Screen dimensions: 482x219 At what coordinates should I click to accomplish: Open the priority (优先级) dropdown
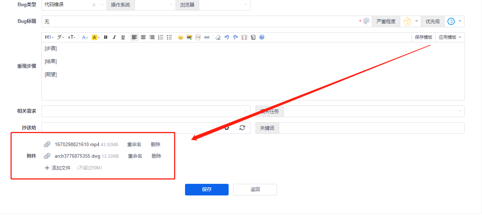(454, 21)
